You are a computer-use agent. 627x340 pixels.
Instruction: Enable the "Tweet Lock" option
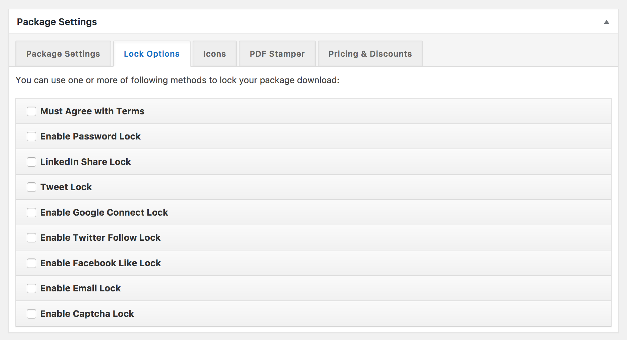(31, 187)
